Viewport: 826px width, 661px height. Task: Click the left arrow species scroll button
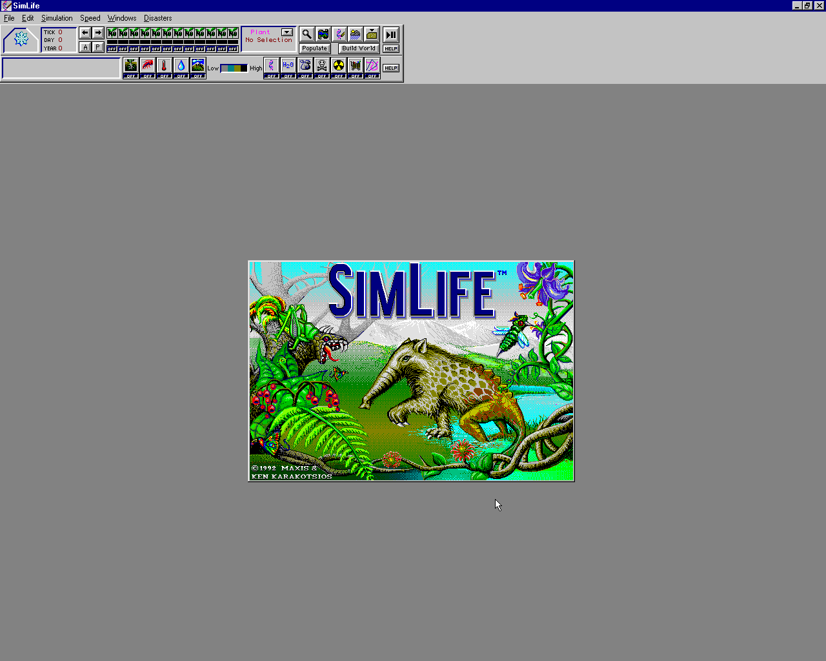[85, 33]
